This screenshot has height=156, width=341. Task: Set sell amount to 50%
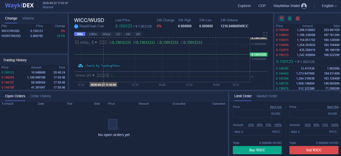pyautogui.click(x=316, y=125)
